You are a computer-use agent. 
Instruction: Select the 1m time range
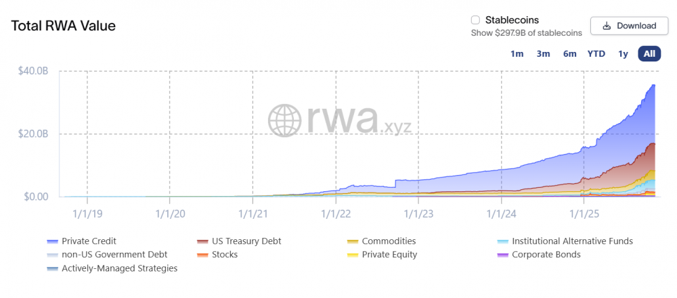pyautogui.click(x=517, y=54)
